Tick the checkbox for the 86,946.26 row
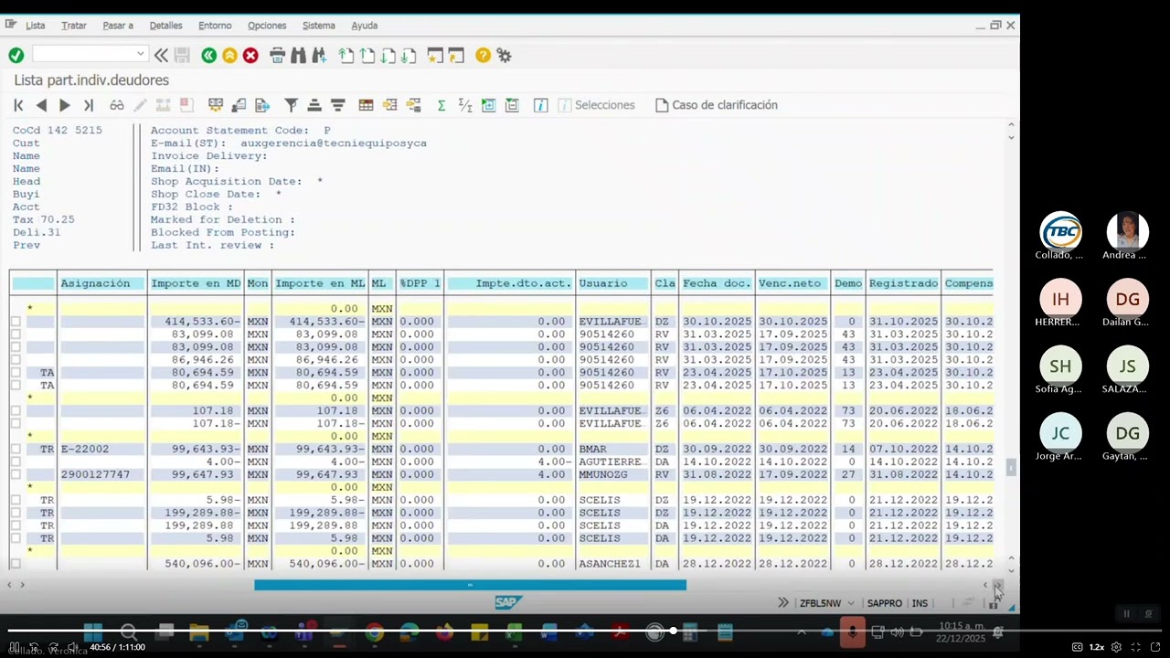Screen dimensions: 1170x658 16,360
